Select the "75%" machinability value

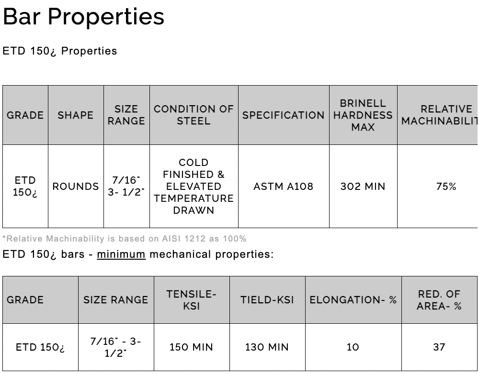coord(446,187)
